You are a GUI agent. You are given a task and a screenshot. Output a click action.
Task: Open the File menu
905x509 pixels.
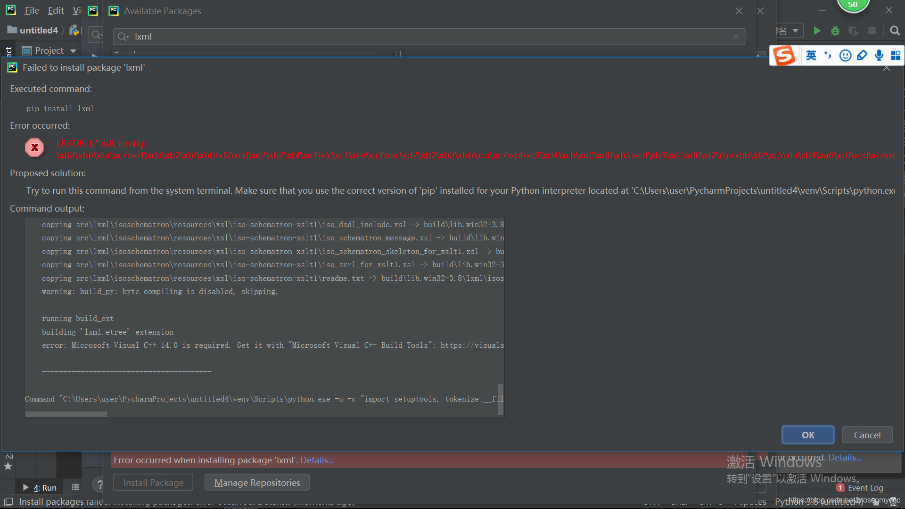coord(32,10)
